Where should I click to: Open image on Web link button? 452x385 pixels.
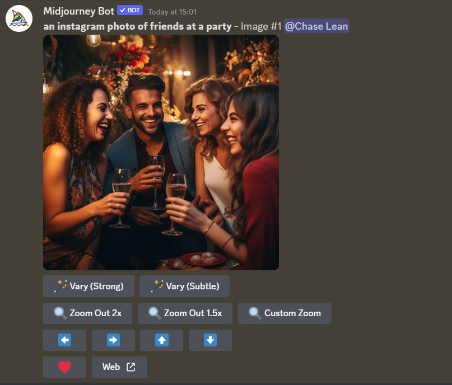pos(119,367)
